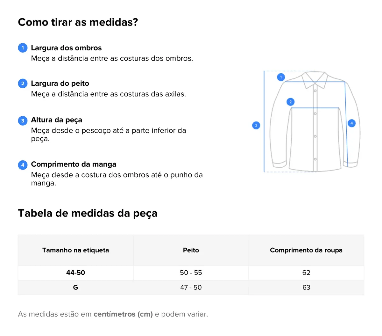Click marker 1 on the shirt diagram
Screen dimensions: 382x336
[x=281, y=77]
